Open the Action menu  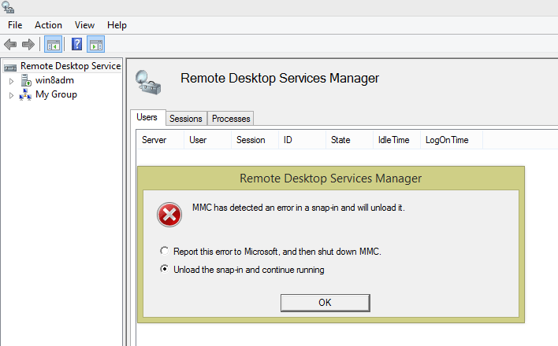[x=48, y=25]
